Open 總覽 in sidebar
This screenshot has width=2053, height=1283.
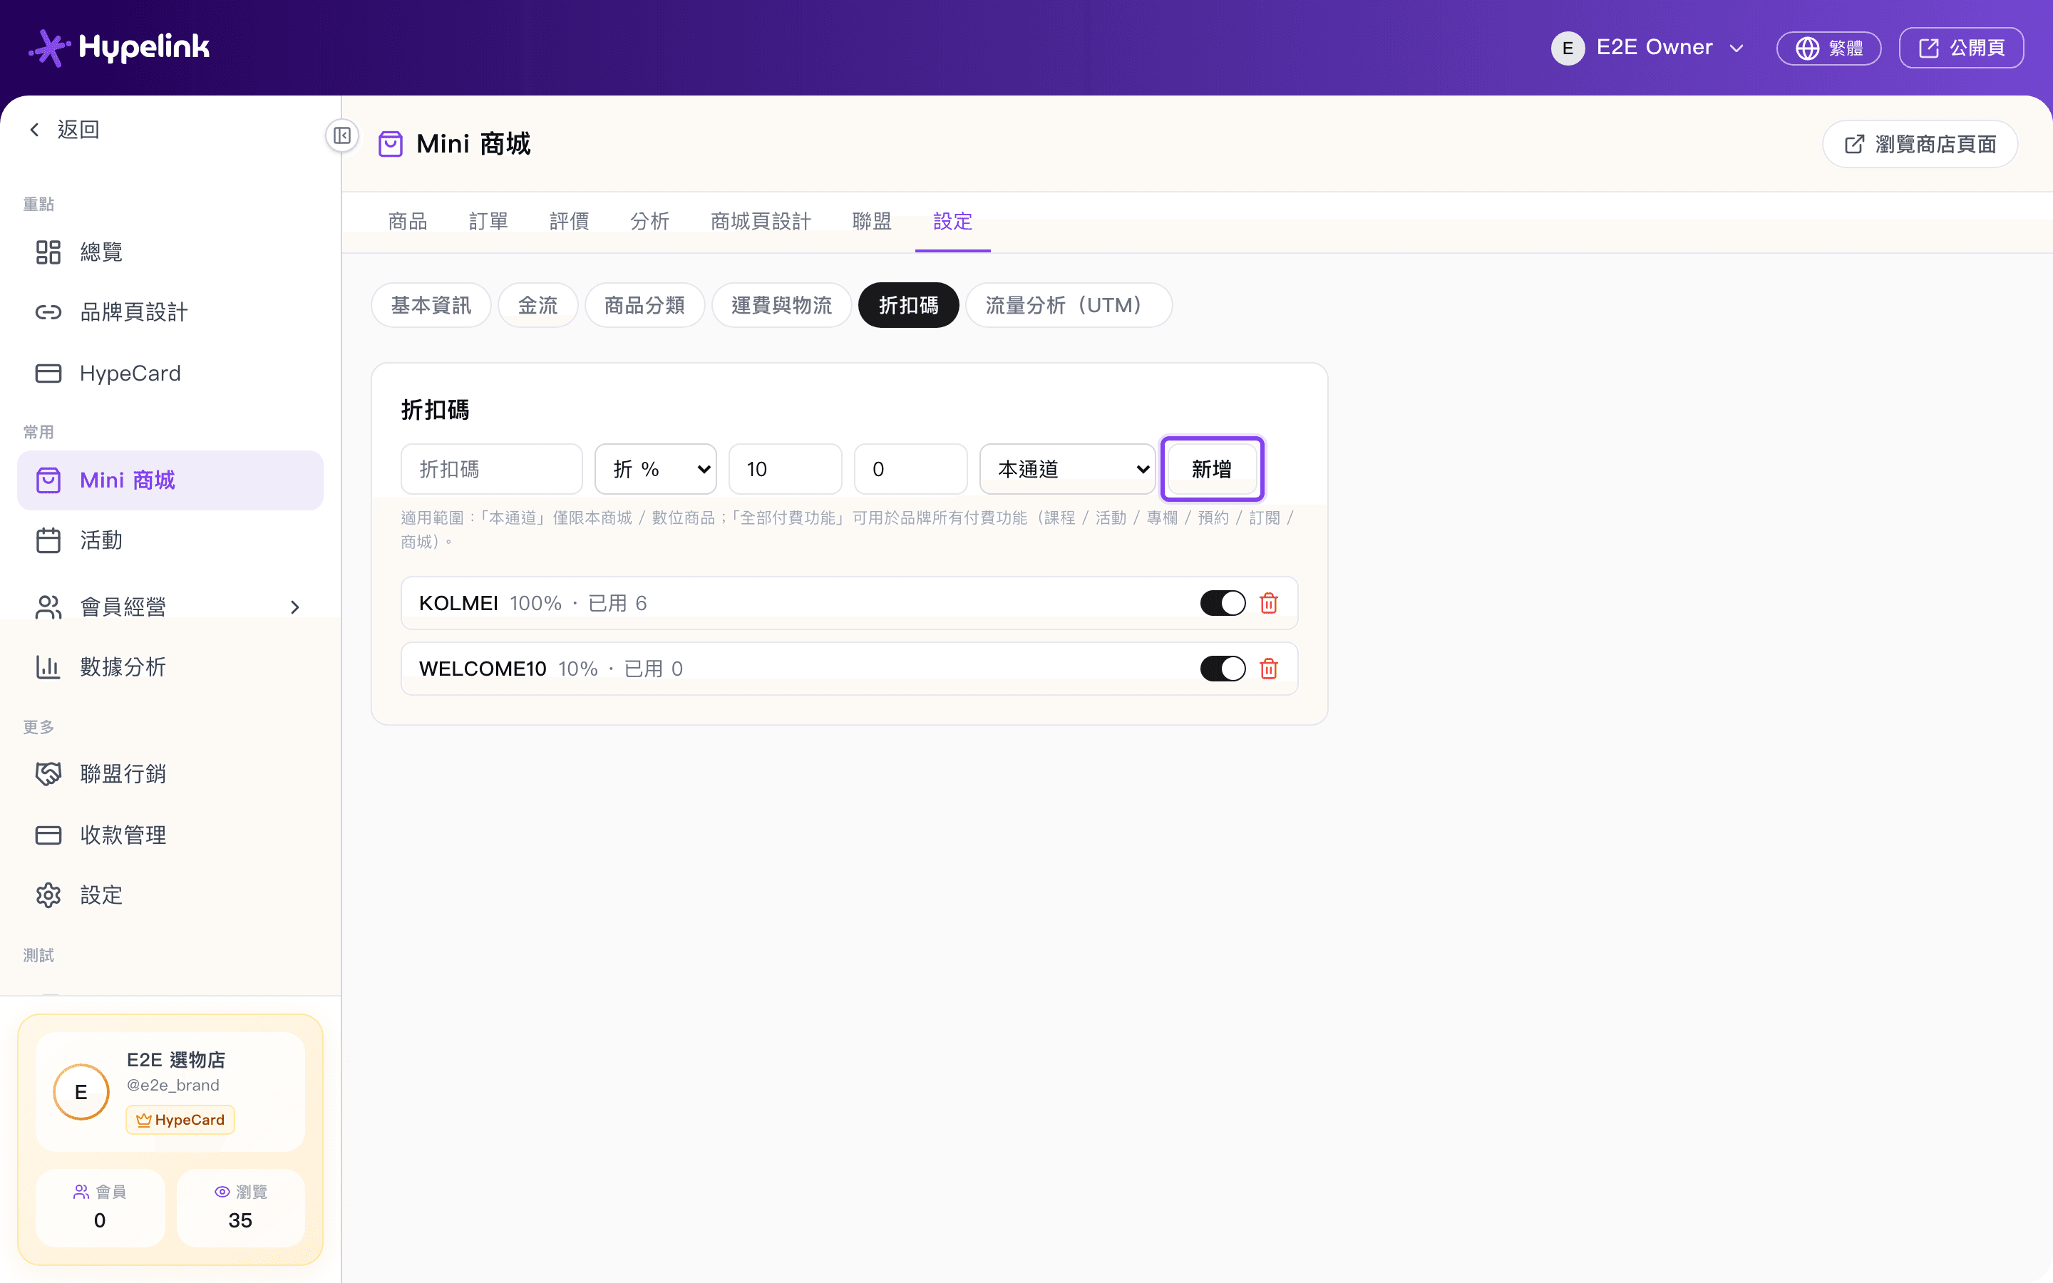pos(170,252)
